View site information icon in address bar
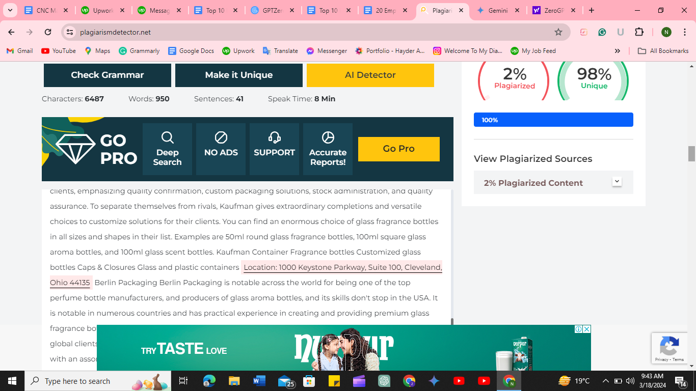Viewport: 696px width, 391px height. 70,32
